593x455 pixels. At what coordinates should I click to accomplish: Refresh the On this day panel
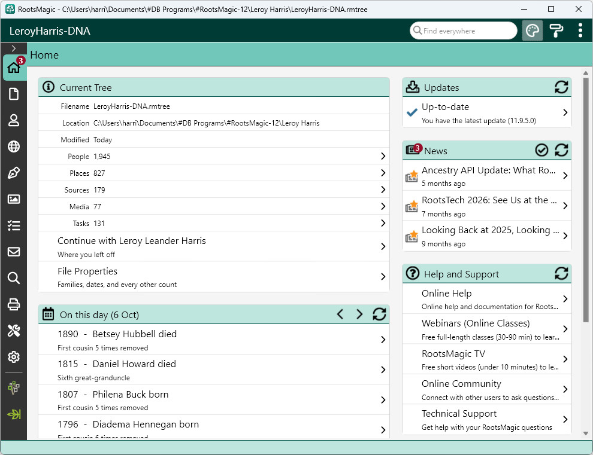379,314
